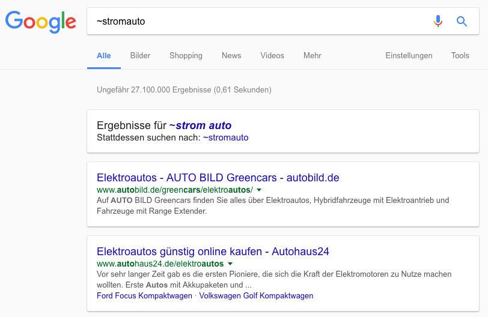Click the www.autohaus24.de/elektroautos URL
Viewport: 488px width, 317px height.
160,264
